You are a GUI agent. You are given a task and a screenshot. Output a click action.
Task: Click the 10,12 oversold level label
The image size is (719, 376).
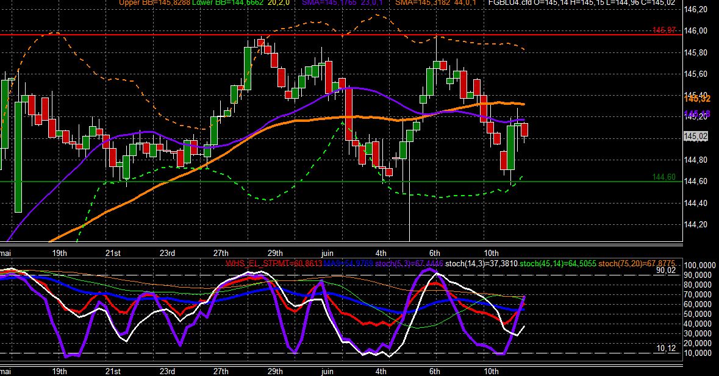(666, 349)
